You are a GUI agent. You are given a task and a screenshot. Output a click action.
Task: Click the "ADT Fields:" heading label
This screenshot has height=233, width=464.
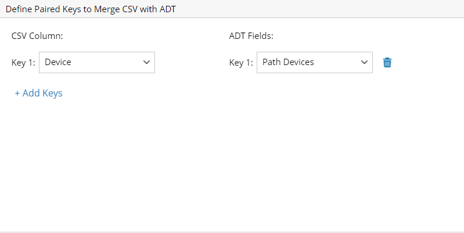click(251, 36)
